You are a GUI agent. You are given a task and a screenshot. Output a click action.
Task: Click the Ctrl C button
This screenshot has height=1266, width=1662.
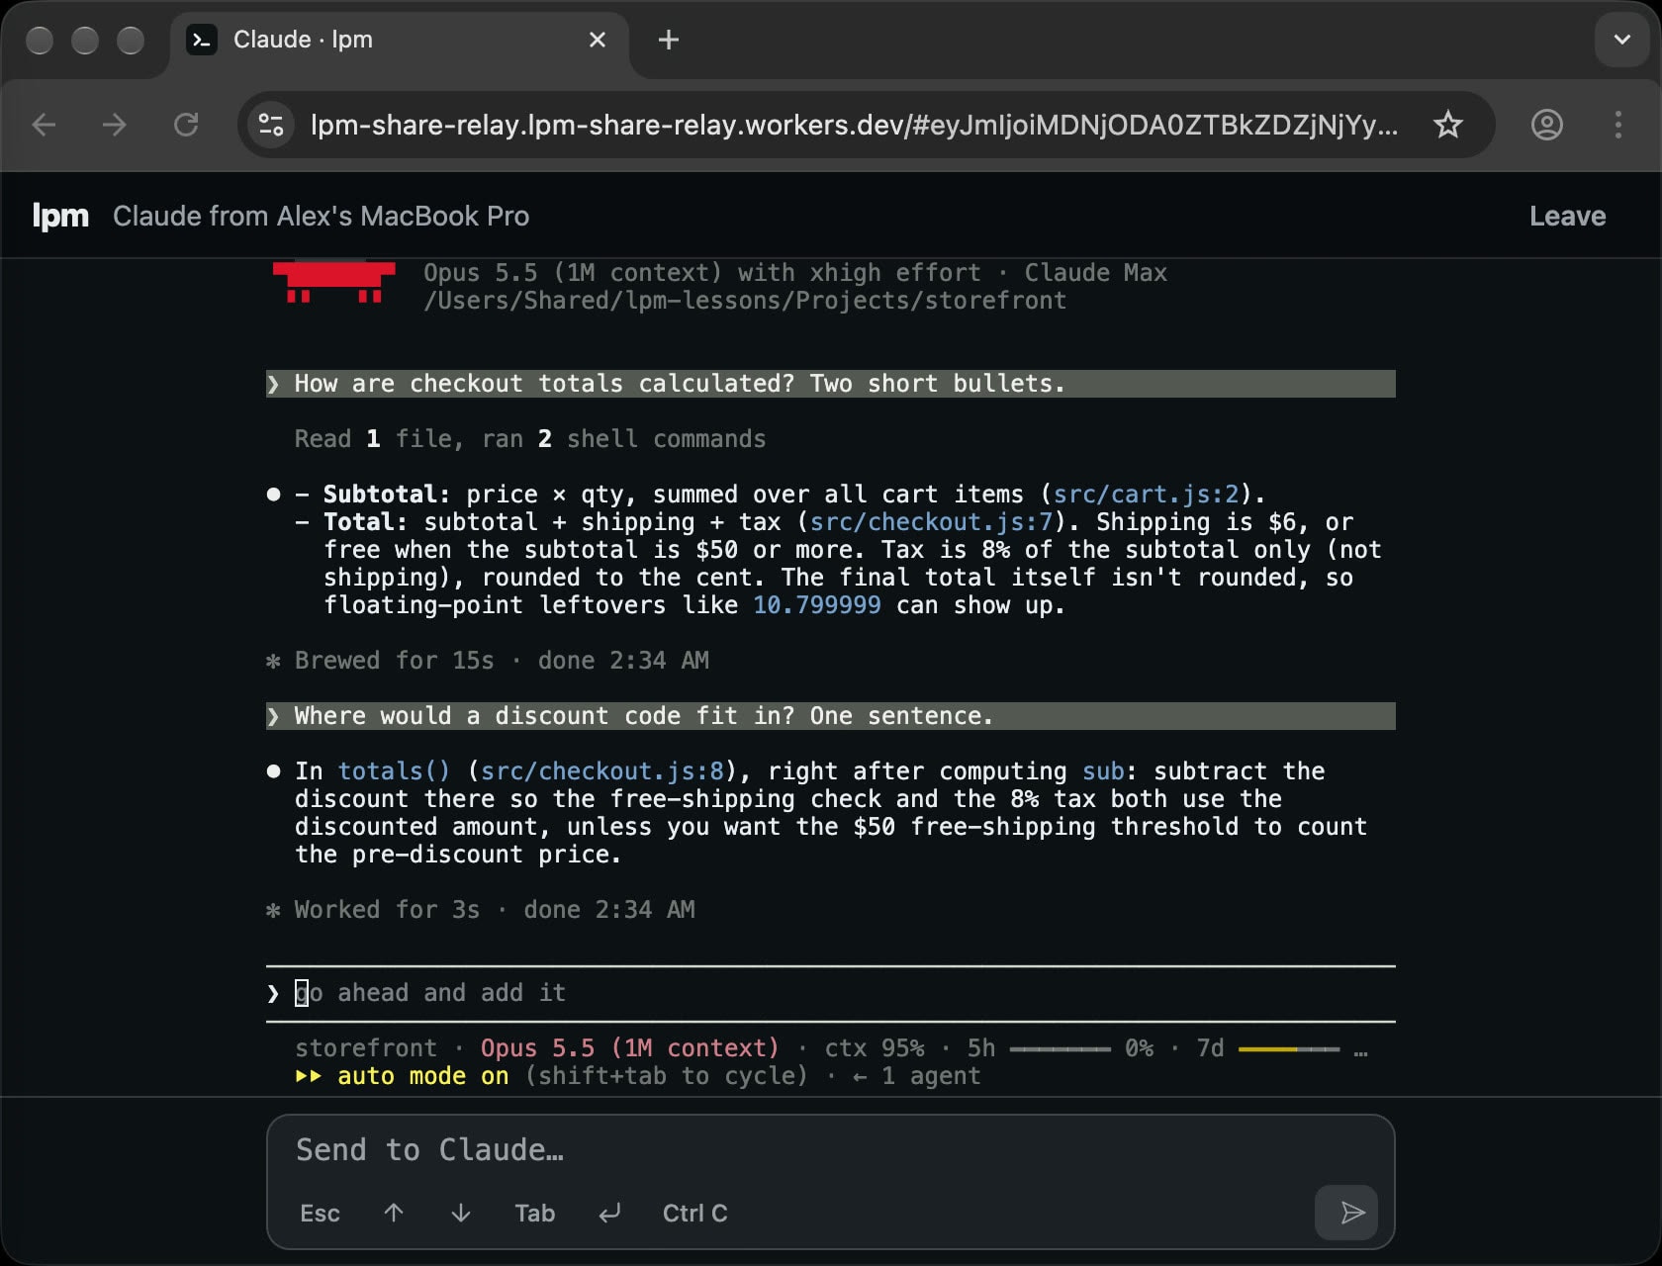(x=694, y=1213)
